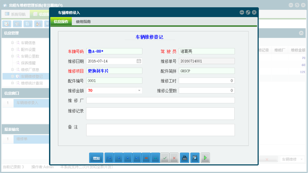308x173 pixels.
Task: Jump to the first record with navigation arrows
Action: click(x=109, y=158)
